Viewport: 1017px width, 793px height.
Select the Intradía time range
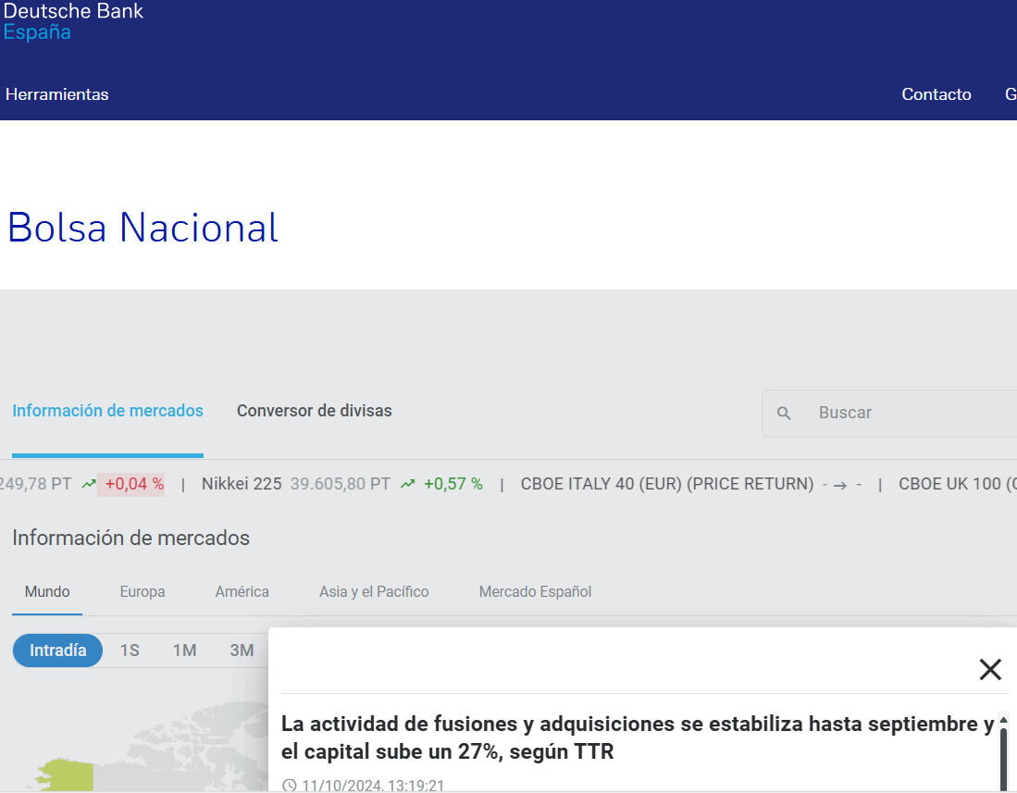point(57,651)
